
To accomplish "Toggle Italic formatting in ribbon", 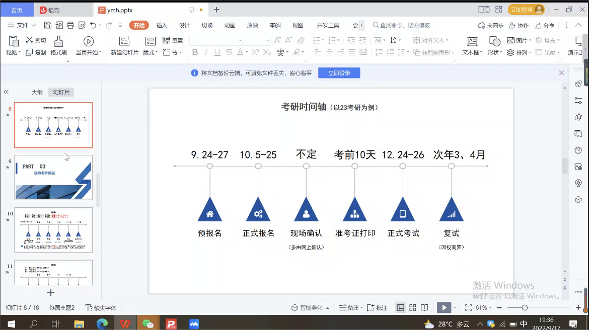I will 206,52.
